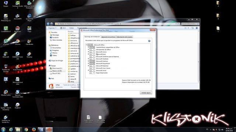
Task: Select Grupo en el hogar in sidebar
Action: 56,60
